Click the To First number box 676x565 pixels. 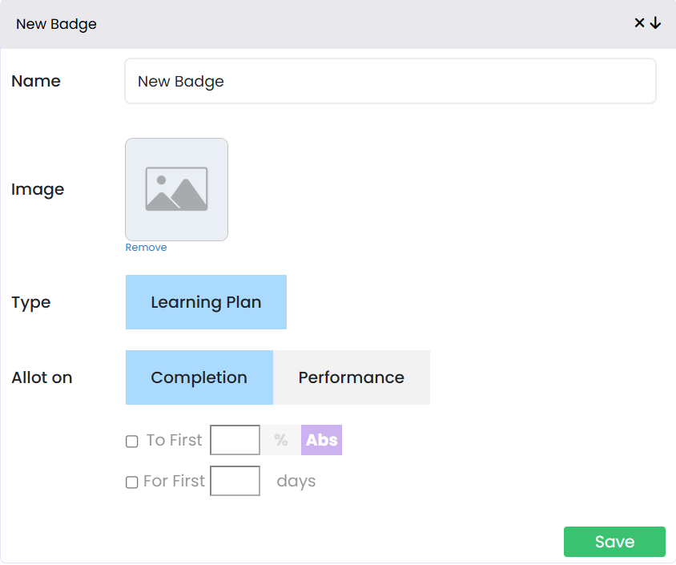(235, 440)
